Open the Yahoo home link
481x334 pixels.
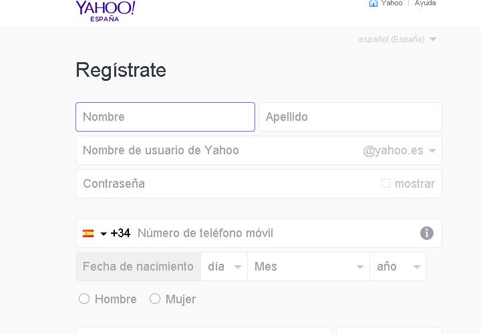tap(391, 3)
